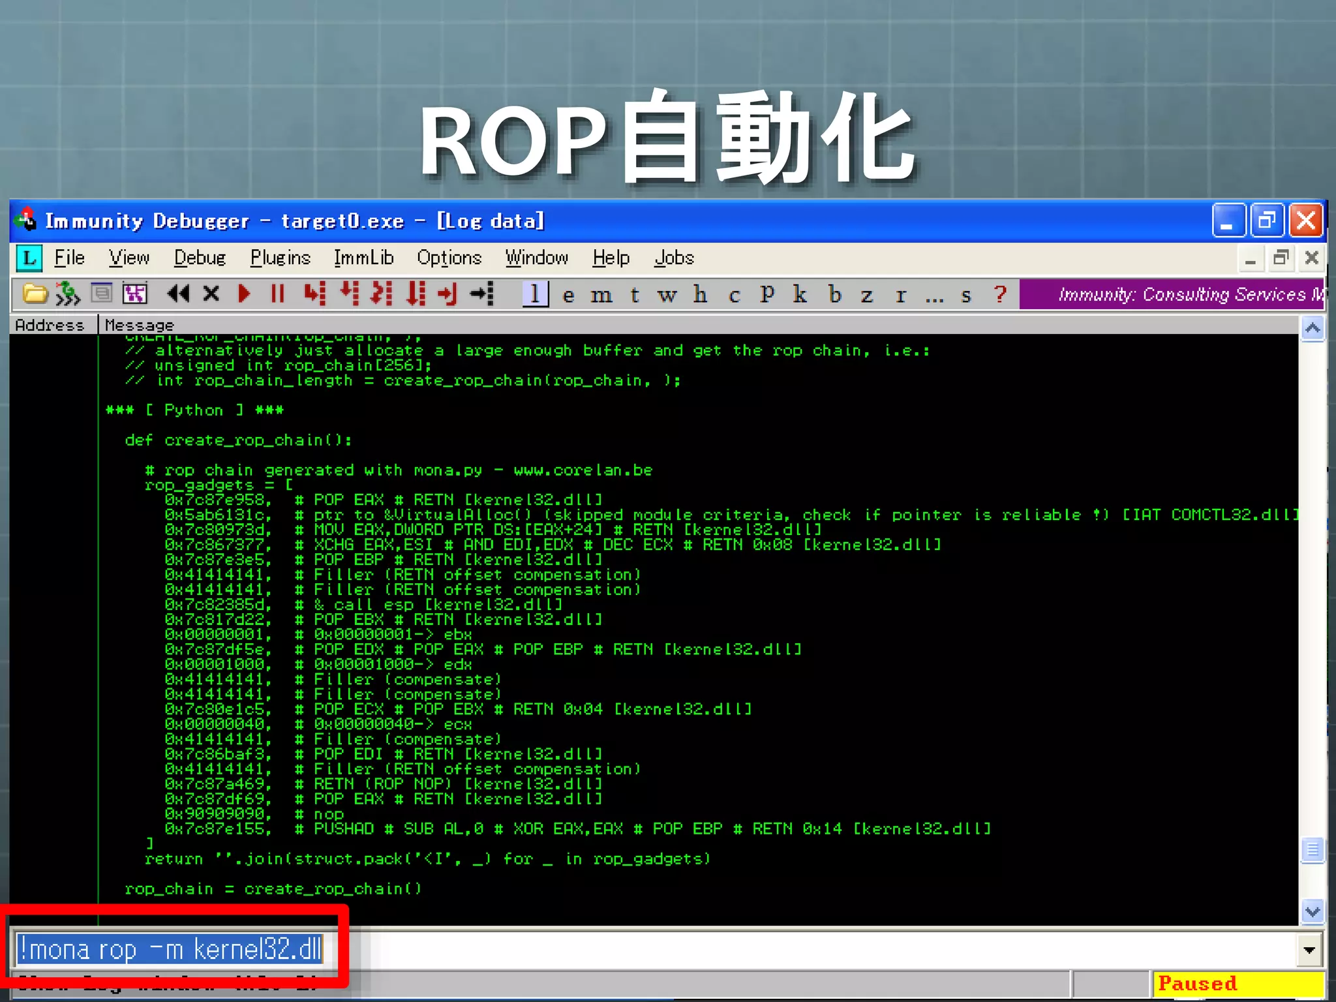The image size is (1336, 1002).
Task: Close the debugged program with X icon
Action: pyautogui.click(x=211, y=294)
